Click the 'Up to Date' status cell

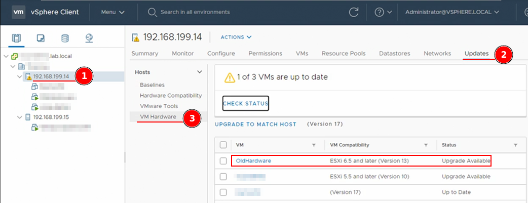(x=456, y=192)
